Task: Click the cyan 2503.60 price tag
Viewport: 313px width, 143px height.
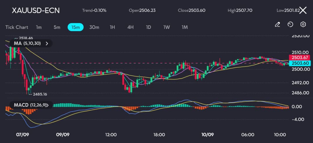Action: [300, 63]
